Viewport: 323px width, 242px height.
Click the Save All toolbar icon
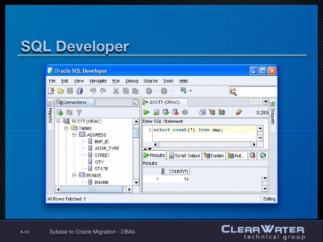(80, 91)
